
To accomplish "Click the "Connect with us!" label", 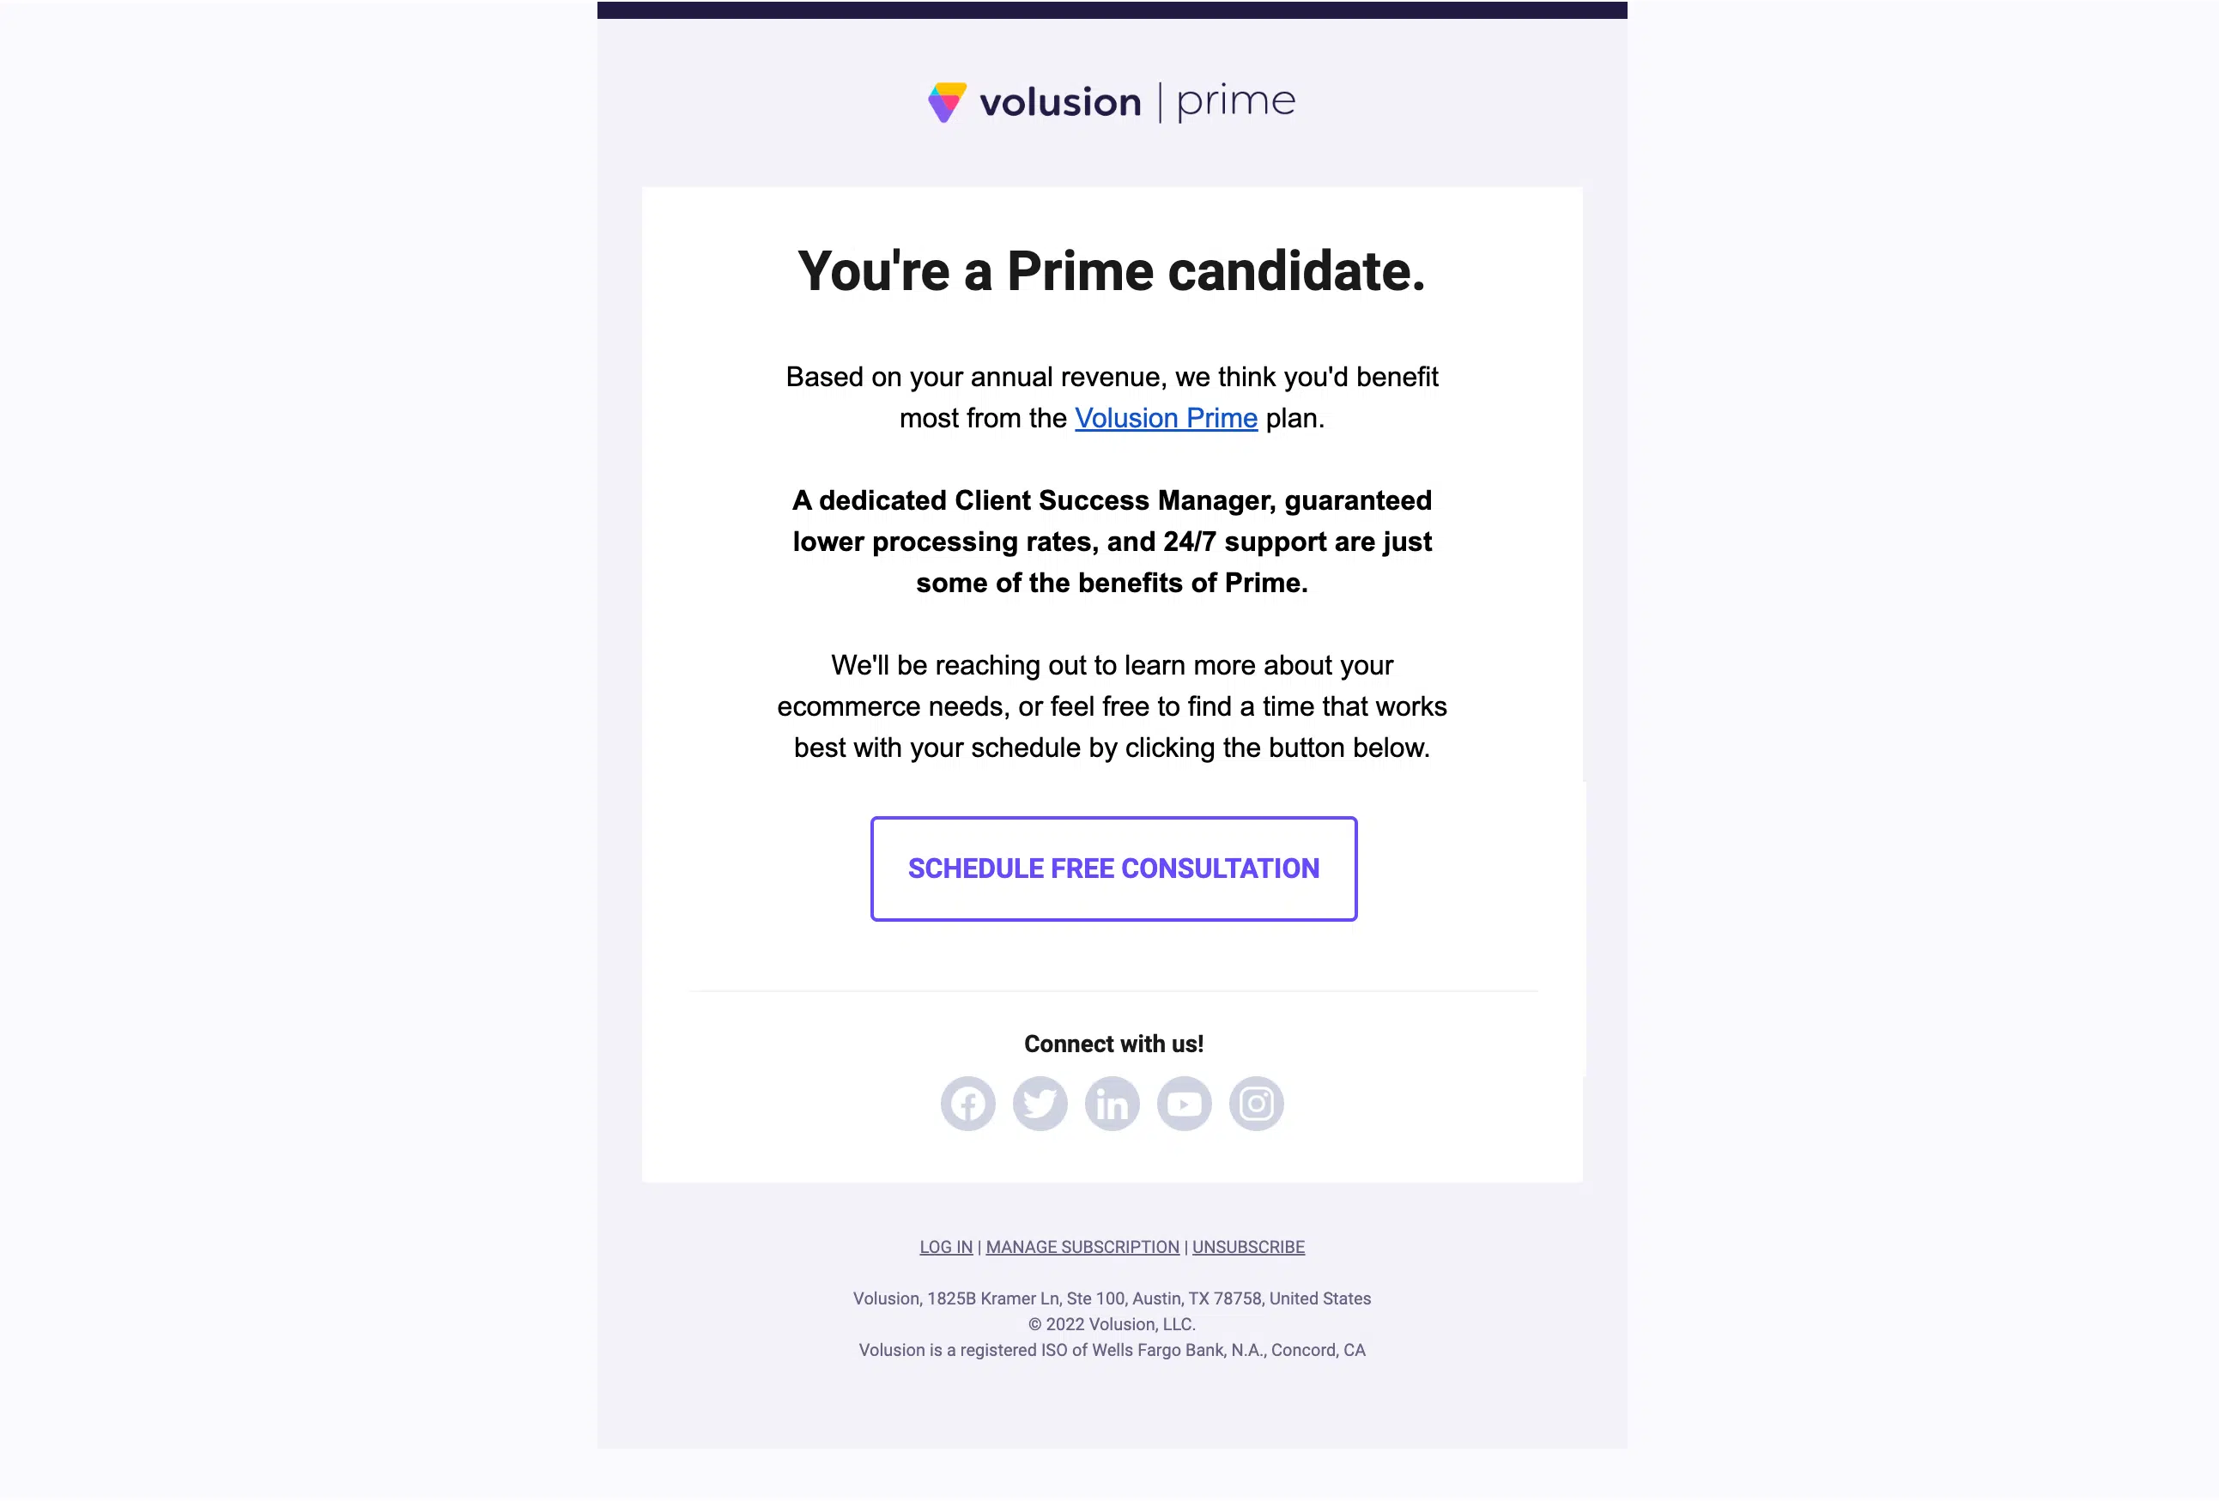I will tap(1113, 1044).
